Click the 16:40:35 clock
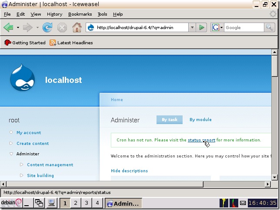The width and height of the screenshot is (280, 210). click(263, 203)
